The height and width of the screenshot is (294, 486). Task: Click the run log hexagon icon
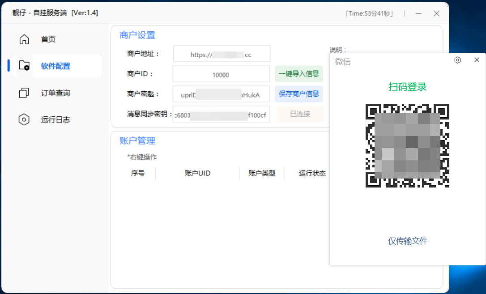click(x=24, y=120)
